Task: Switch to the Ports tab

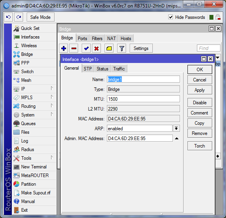Action: 83,39
